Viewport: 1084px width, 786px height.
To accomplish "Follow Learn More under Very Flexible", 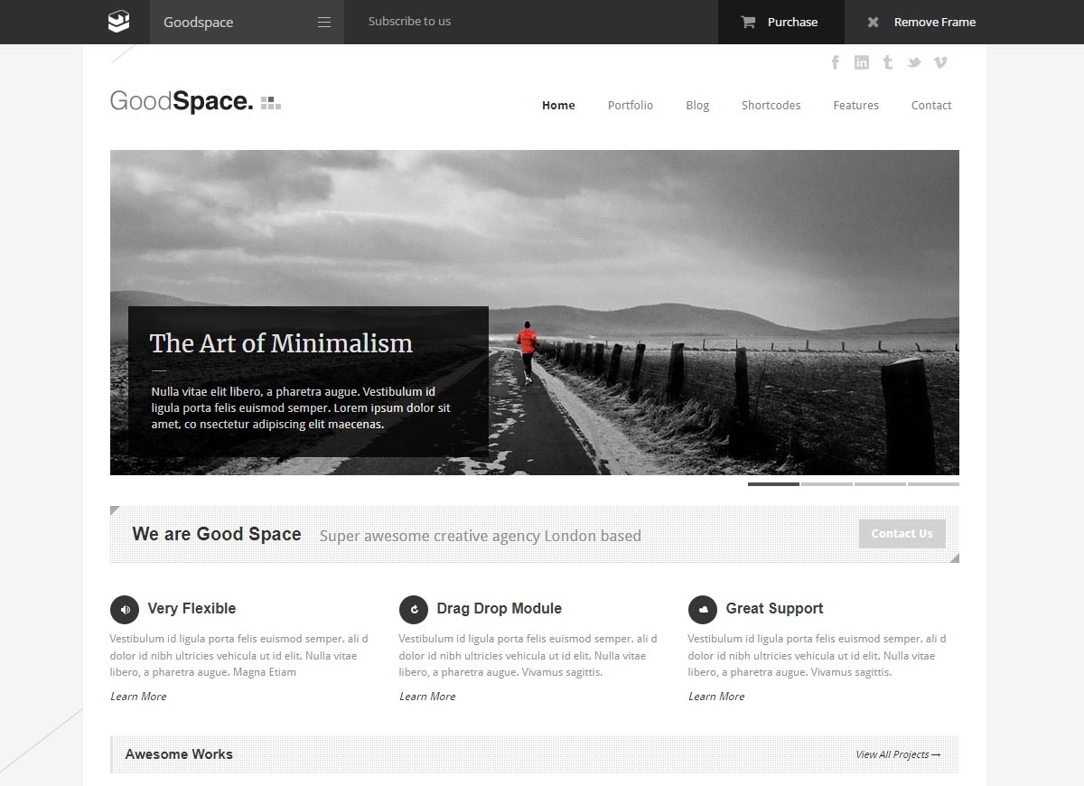I will click(x=138, y=697).
